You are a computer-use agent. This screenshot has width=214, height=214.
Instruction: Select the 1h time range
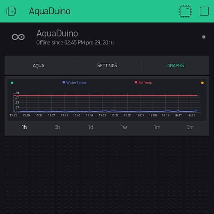24,127
